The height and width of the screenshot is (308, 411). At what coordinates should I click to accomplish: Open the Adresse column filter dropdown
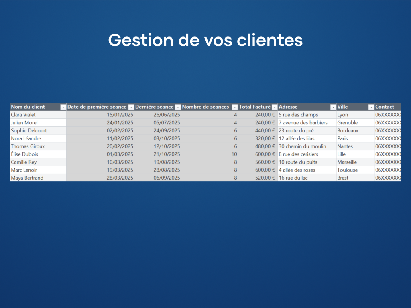(x=333, y=107)
